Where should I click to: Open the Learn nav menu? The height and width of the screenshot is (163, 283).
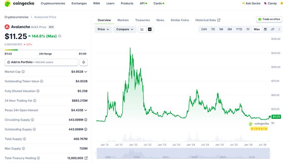110,3
